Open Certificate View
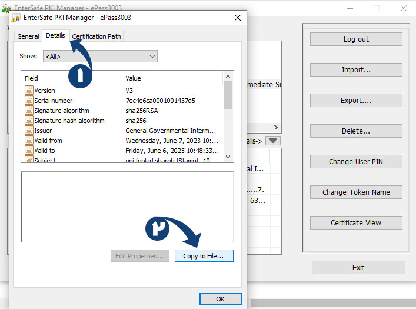This screenshot has width=416, height=309. pyautogui.click(x=356, y=223)
